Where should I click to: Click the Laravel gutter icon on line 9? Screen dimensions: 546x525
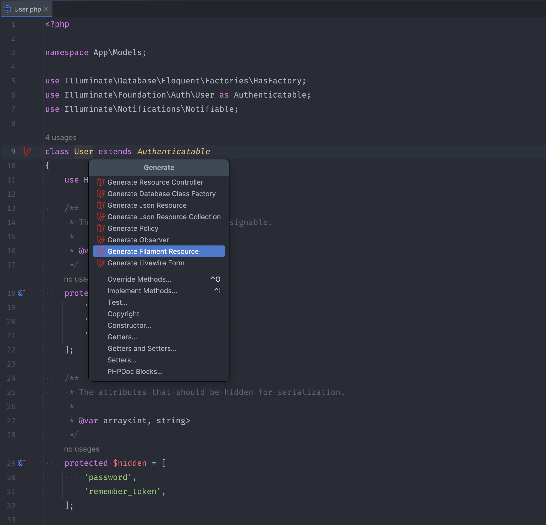(26, 152)
